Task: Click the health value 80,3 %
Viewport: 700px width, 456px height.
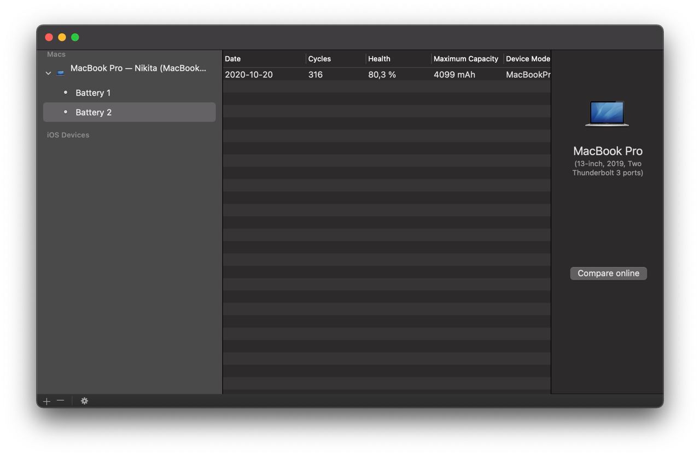Action: (382, 75)
